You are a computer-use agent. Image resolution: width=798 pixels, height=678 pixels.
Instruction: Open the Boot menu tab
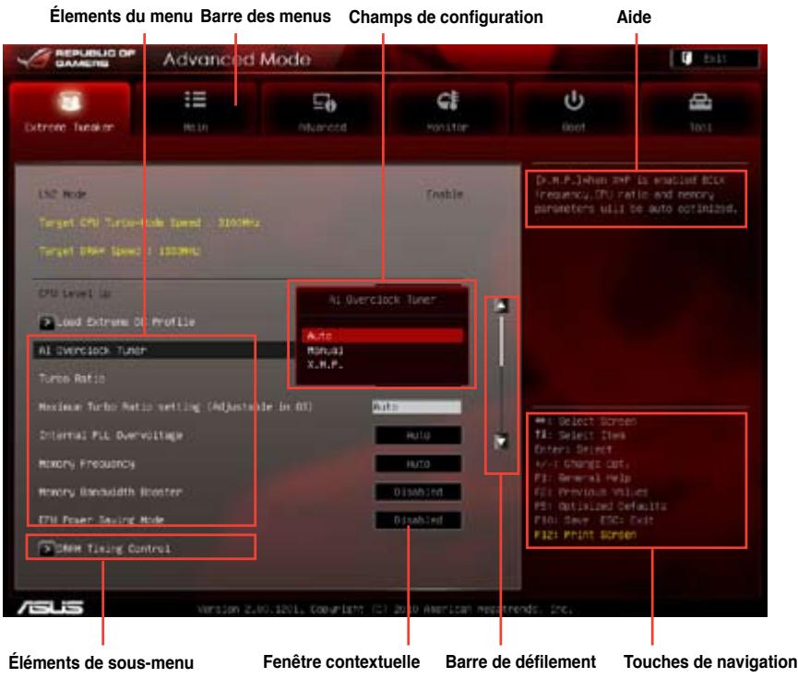click(574, 110)
